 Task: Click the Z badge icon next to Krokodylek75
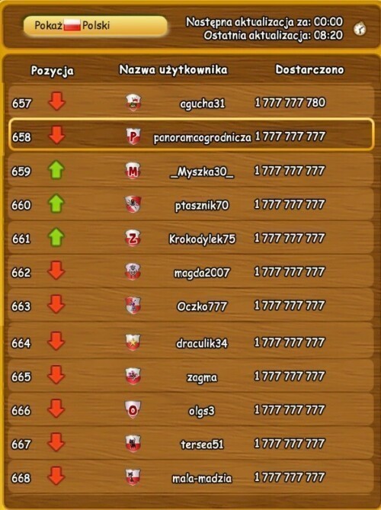(133, 238)
